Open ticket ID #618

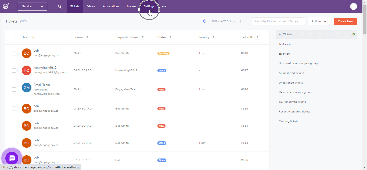click(244, 53)
